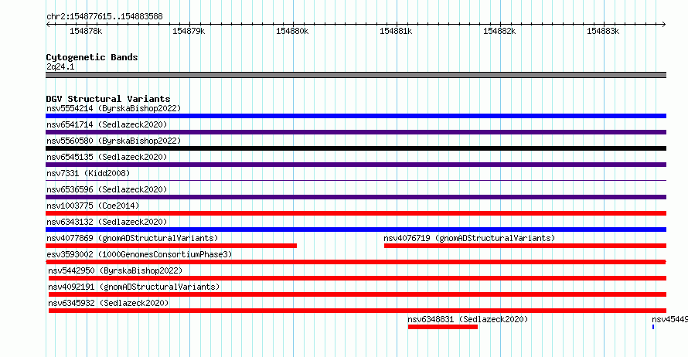Image resolution: width=688 pixels, height=357 pixels.
Task: Click the nsv5554214 (ByrskaBishop2022) label
Action: point(114,108)
